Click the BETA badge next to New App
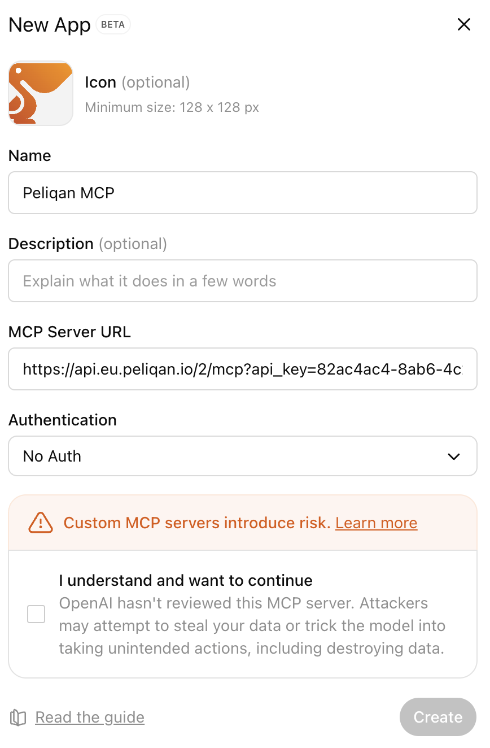 tap(113, 25)
